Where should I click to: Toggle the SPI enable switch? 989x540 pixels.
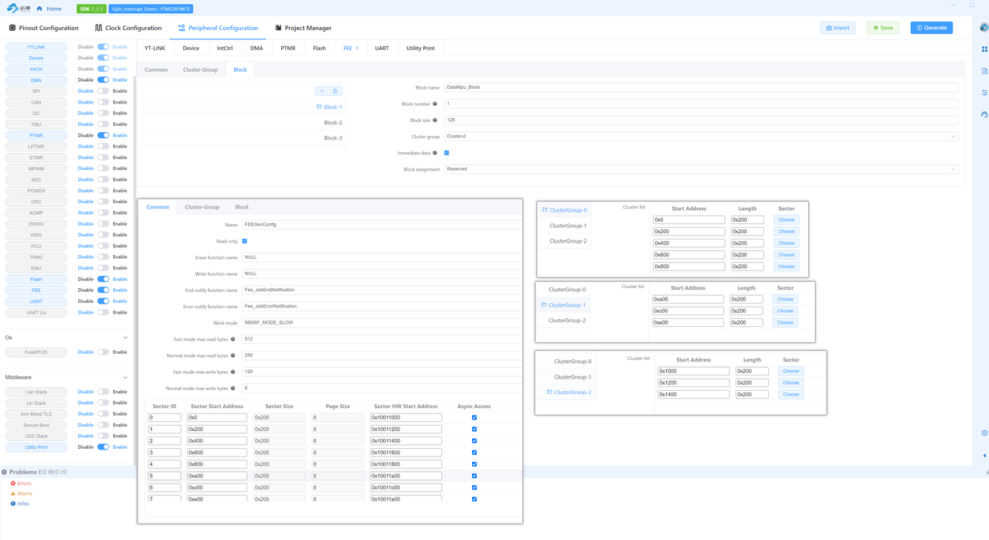[103, 91]
